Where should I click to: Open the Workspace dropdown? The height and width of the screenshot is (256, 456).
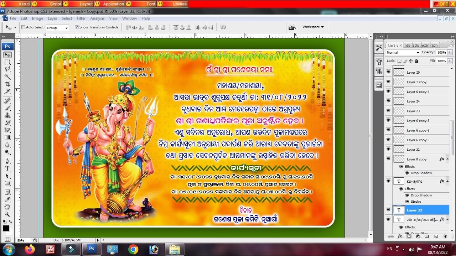313,27
